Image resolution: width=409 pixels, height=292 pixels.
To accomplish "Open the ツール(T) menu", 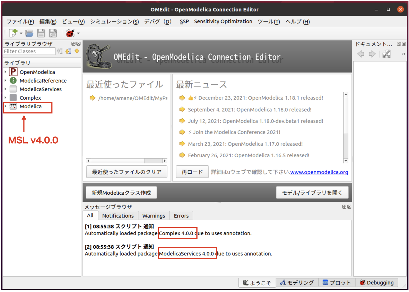I will pyautogui.click(x=269, y=22).
